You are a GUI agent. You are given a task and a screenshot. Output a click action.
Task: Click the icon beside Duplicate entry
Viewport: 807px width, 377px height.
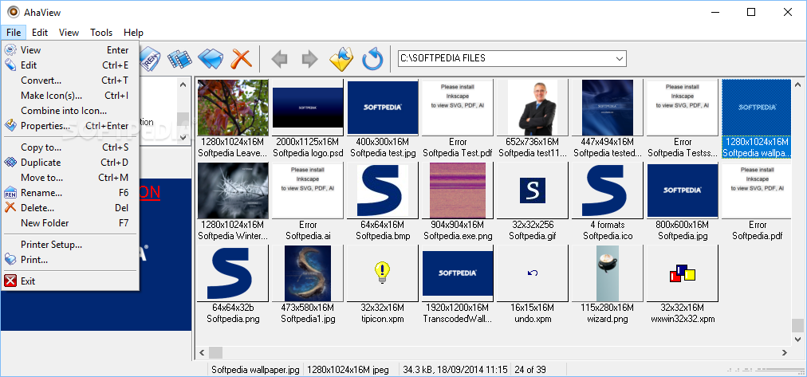10,163
